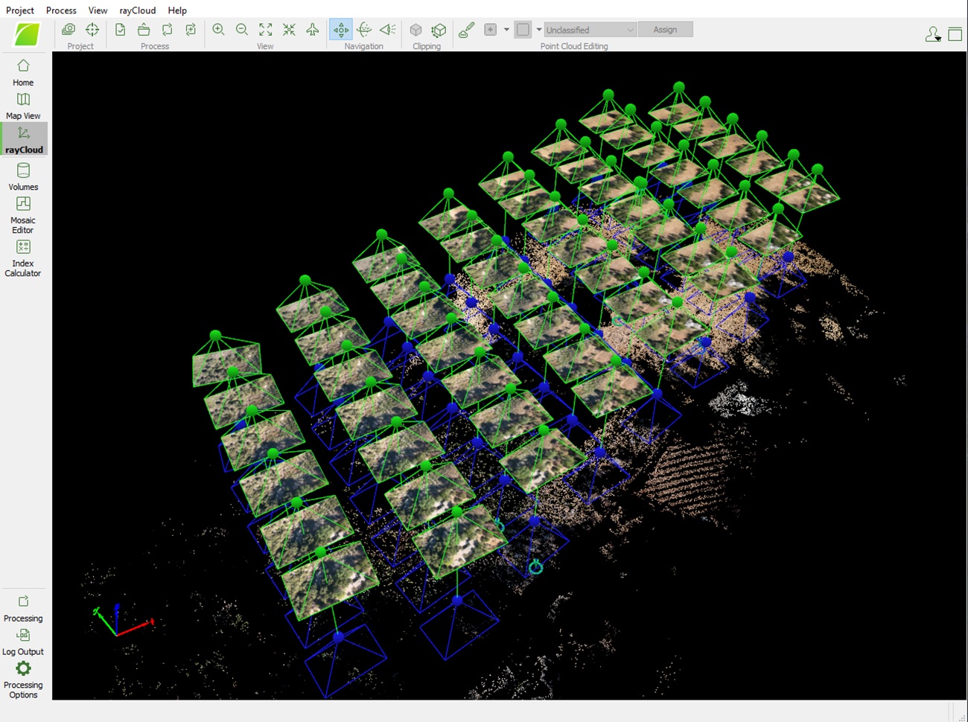Toggle the Edit Densified Point Cloud brush
Screen dimensions: 968x722
point(466,30)
